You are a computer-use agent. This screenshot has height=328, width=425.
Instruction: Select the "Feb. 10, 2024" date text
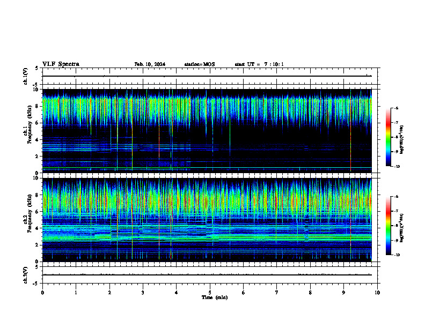pos(150,64)
